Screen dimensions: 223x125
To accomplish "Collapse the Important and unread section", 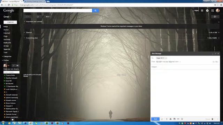I will pyautogui.click(x=24, y=22).
